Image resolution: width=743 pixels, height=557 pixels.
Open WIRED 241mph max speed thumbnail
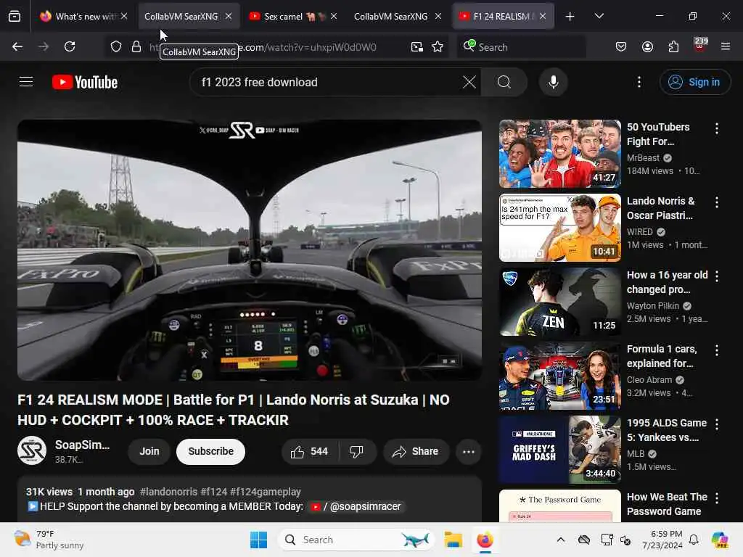pyautogui.click(x=559, y=227)
